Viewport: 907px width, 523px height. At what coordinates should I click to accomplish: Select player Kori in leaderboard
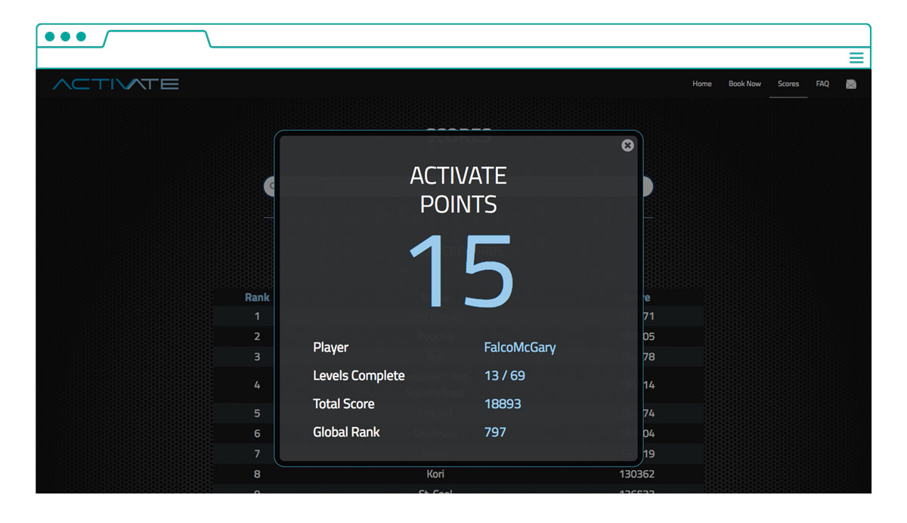click(435, 474)
